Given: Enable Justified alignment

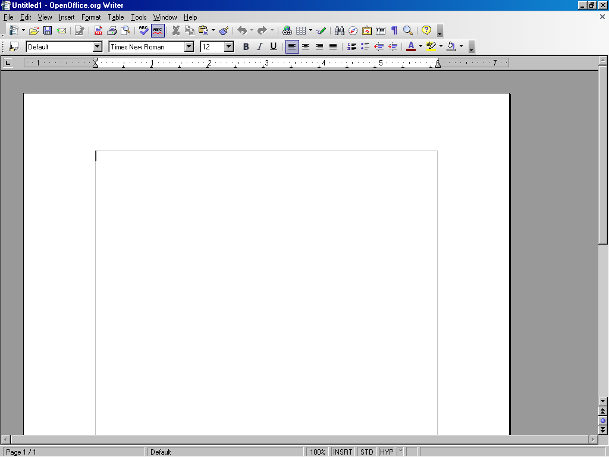Looking at the screenshot, I should click(x=333, y=46).
